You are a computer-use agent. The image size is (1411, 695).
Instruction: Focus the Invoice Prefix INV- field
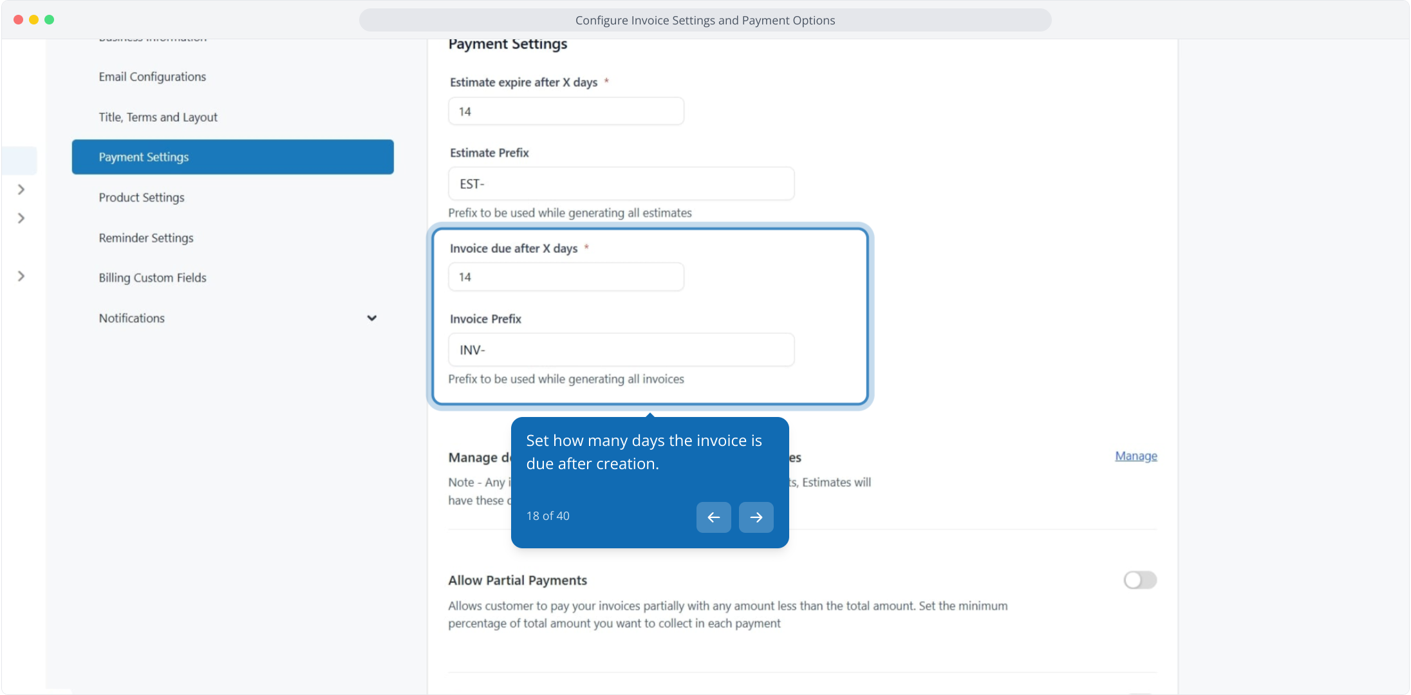pos(621,350)
